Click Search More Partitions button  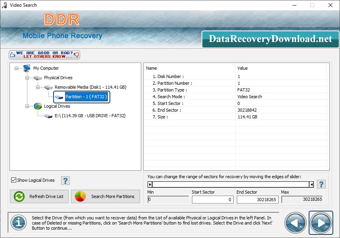pyautogui.click(x=106, y=196)
